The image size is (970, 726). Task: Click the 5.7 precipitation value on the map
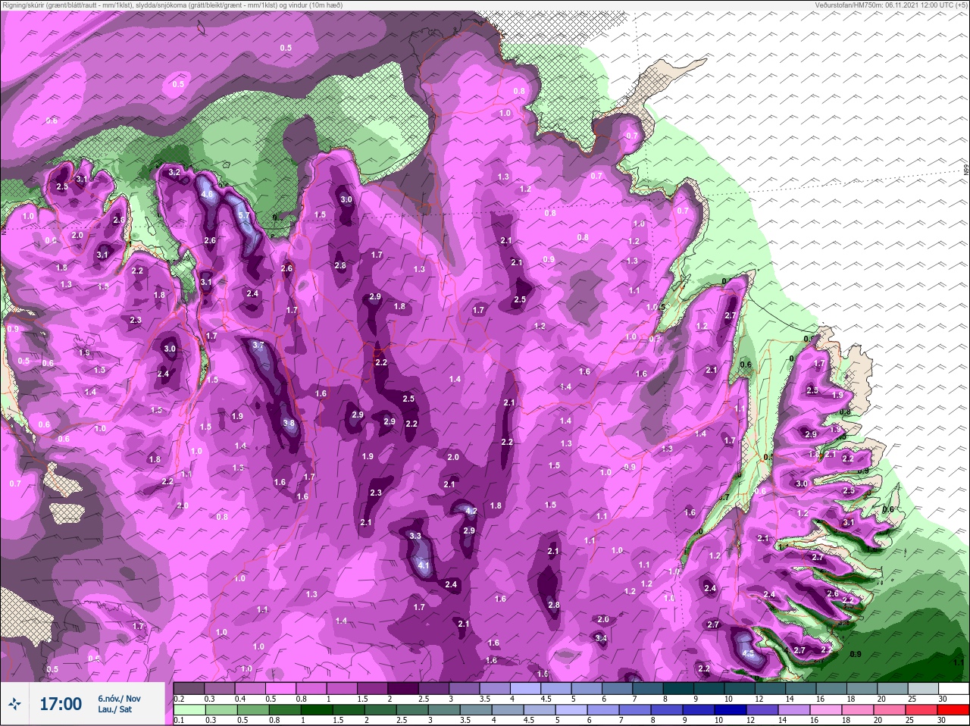click(244, 216)
